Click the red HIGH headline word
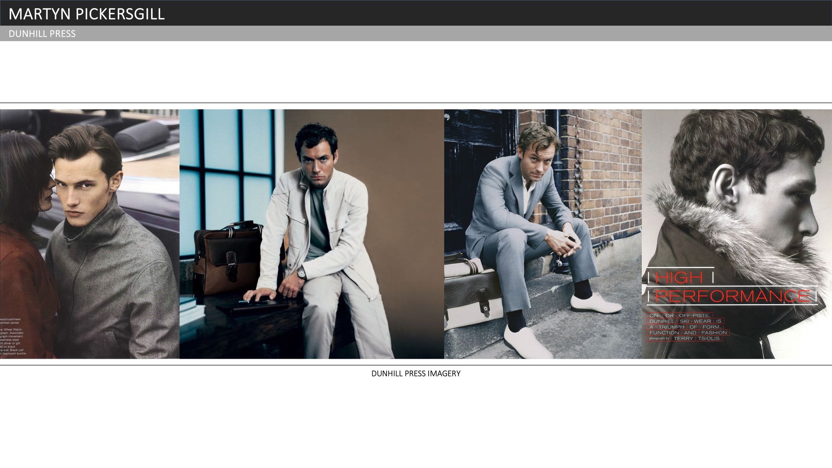The image size is (832, 468). (679, 277)
